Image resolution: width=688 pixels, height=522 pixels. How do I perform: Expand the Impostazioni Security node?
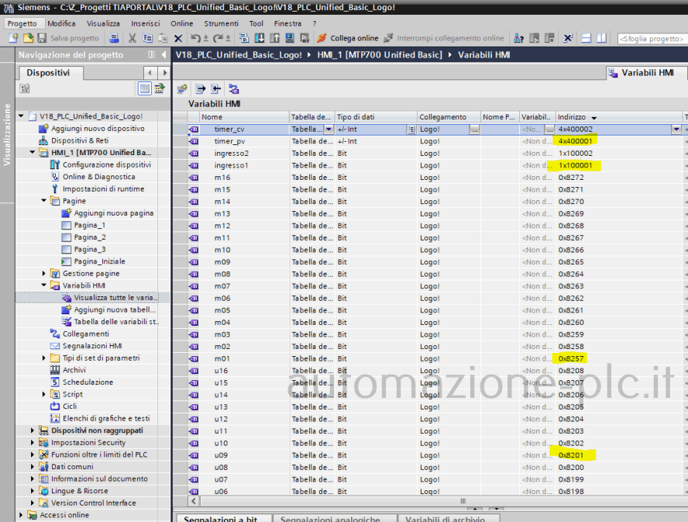tap(33, 443)
